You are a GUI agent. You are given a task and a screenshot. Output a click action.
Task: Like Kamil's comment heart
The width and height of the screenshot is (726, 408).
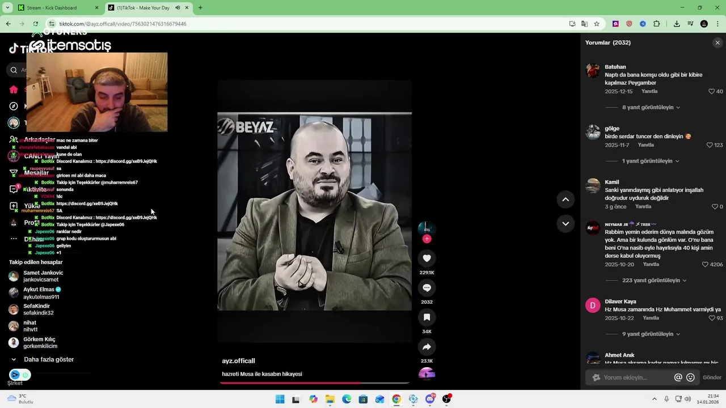click(x=715, y=207)
